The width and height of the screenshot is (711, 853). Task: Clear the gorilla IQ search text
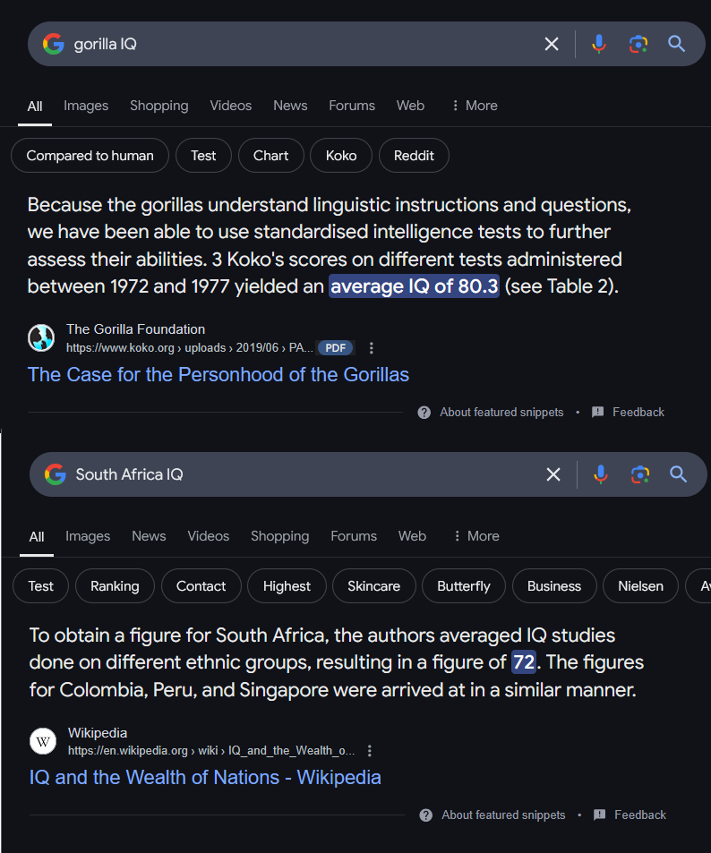tap(552, 44)
